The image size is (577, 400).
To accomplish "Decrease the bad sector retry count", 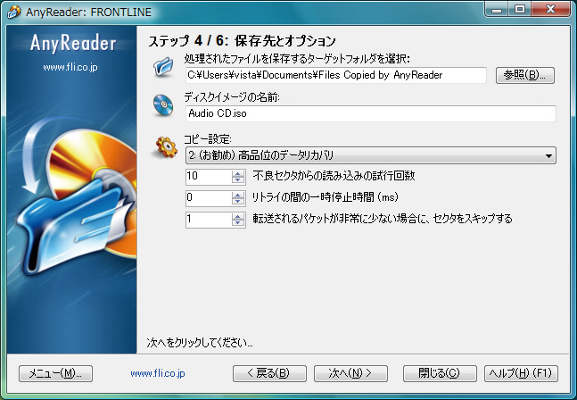I will point(238,180).
